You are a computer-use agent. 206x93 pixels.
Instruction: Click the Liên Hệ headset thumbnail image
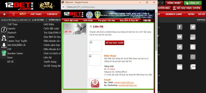click(x=75, y=29)
